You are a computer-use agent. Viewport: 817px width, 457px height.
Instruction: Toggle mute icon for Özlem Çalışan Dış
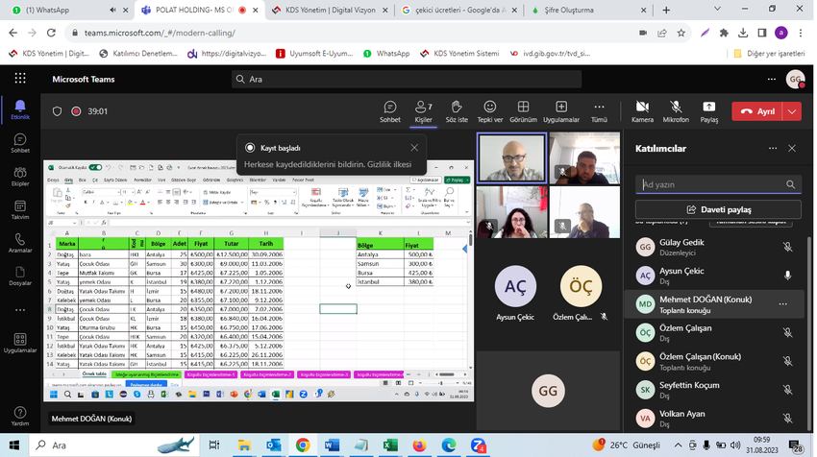788,332
